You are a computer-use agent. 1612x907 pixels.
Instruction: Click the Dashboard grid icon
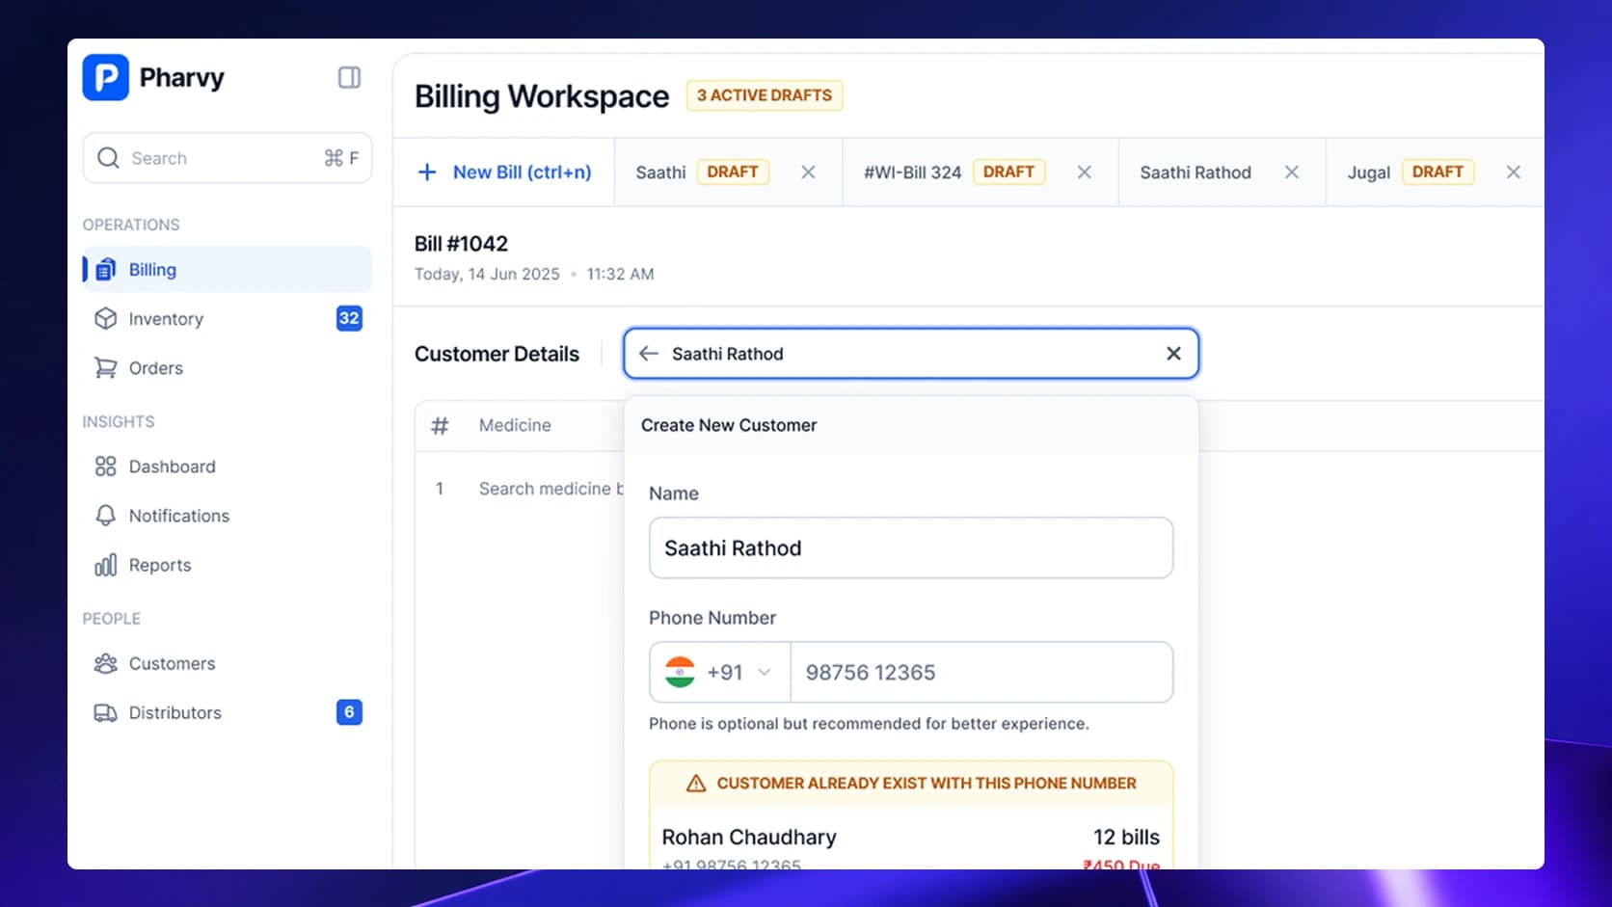105,467
